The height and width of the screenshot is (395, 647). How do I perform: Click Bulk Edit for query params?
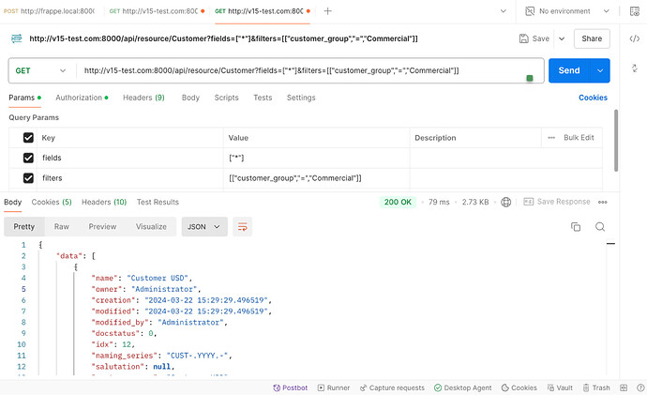[579, 138]
